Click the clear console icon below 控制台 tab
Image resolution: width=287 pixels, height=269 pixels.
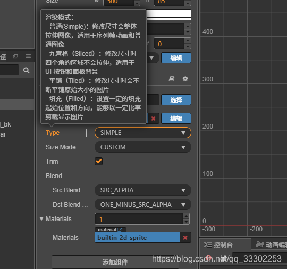(209, 258)
